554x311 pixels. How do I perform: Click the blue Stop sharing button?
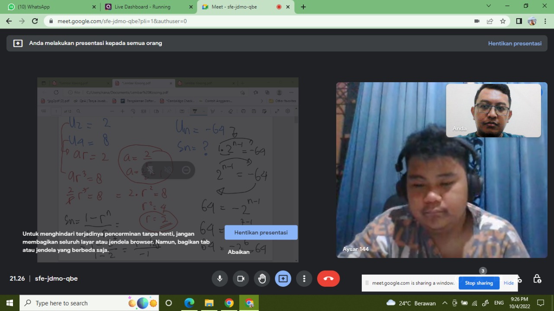pyautogui.click(x=479, y=283)
